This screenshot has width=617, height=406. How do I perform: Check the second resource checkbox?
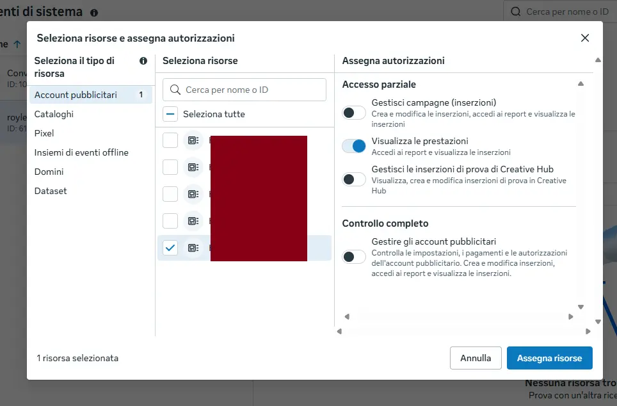[170, 167]
